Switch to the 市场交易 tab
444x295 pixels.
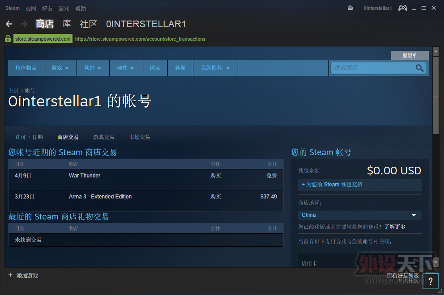tap(140, 137)
